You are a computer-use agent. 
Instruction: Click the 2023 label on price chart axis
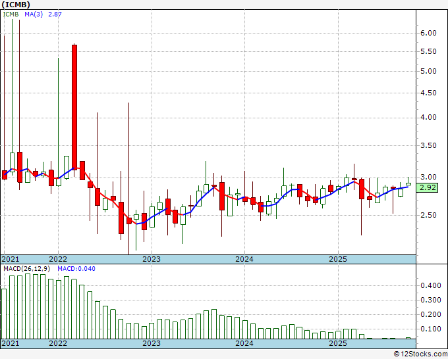pos(152,259)
